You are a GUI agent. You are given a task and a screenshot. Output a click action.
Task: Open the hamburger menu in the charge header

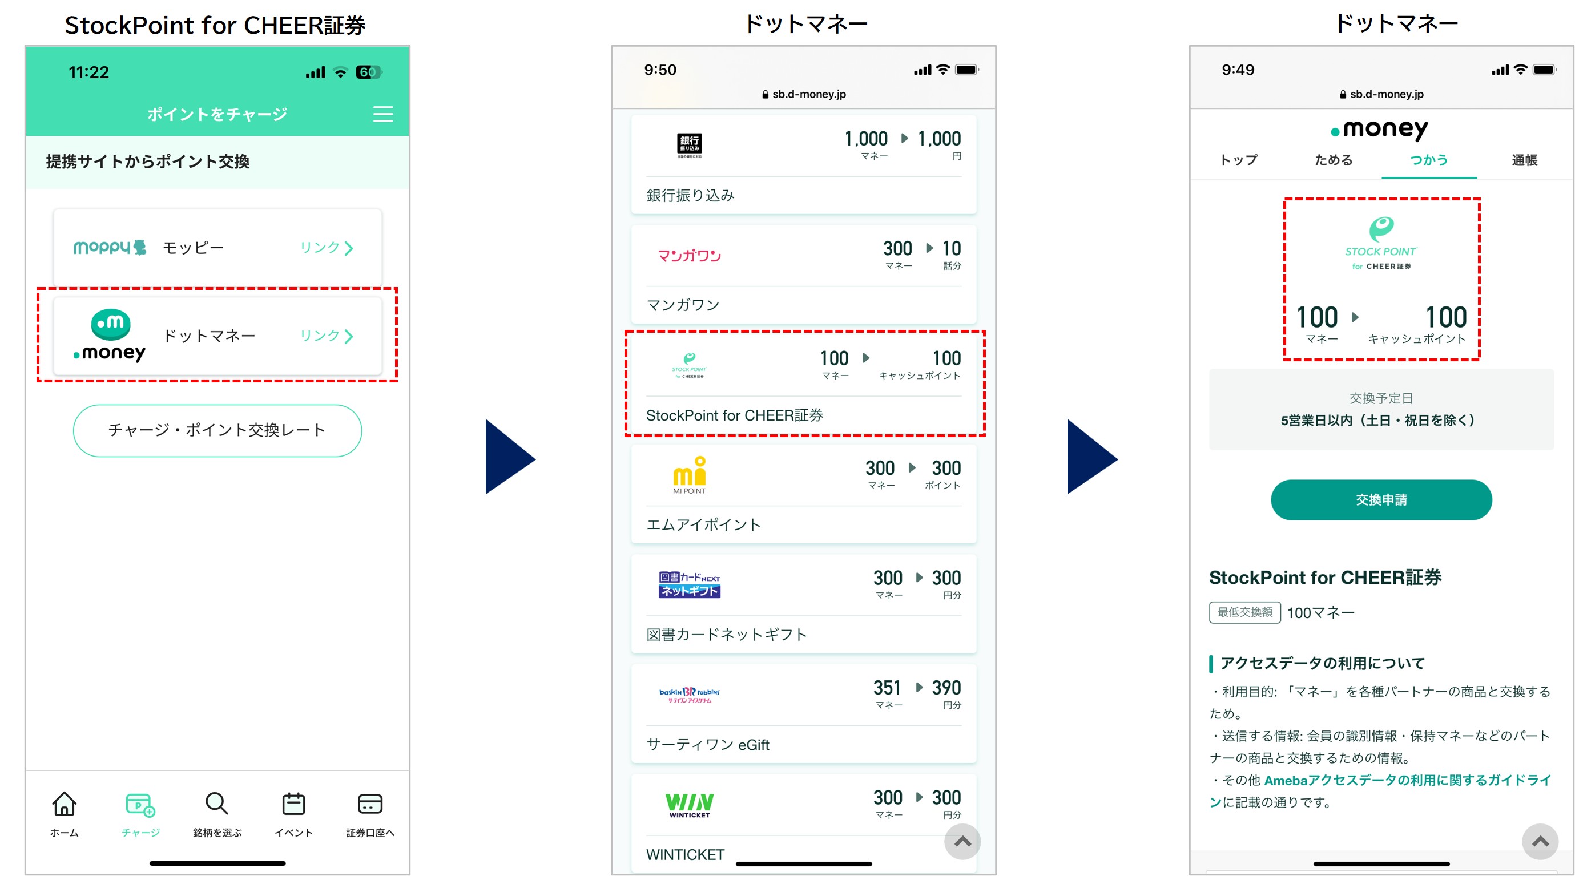coord(382,114)
